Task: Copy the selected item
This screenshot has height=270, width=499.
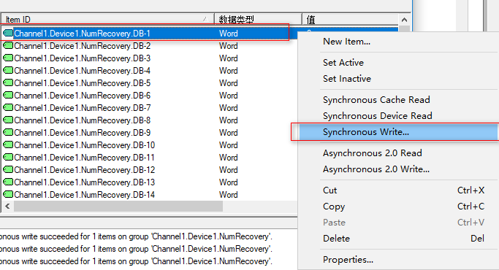Action: coord(334,207)
